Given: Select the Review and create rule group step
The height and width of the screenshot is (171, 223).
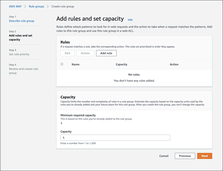Looking at the screenshot, I should (23, 71).
